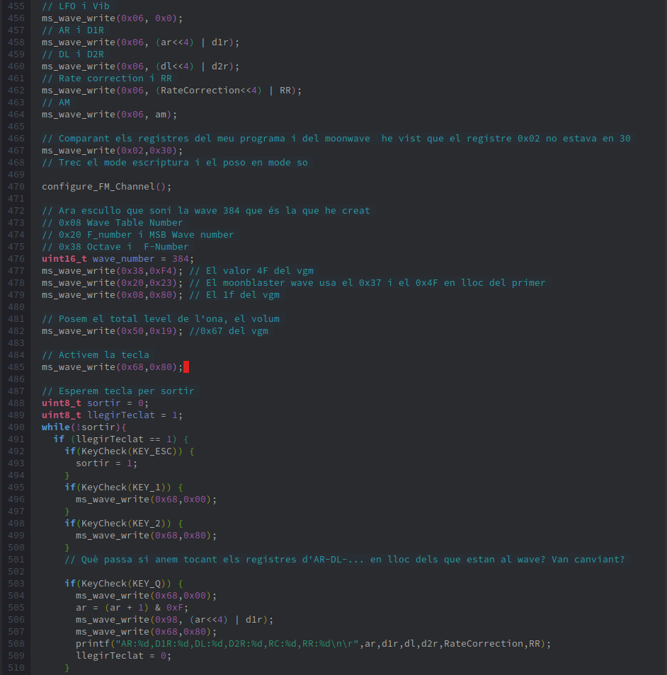Click the '// AM' comment
This screenshot has height=675, width=667.
(x=56, y=103)
